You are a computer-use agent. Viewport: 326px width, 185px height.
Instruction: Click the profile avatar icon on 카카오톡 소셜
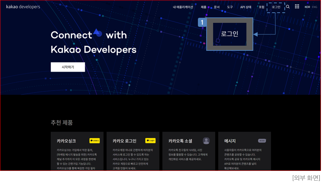click(x=206, y=141)
